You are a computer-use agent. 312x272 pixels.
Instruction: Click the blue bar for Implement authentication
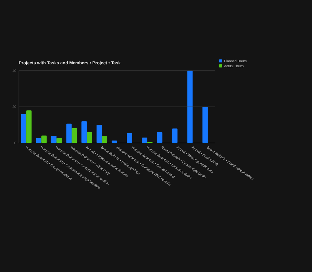[84, 132]
